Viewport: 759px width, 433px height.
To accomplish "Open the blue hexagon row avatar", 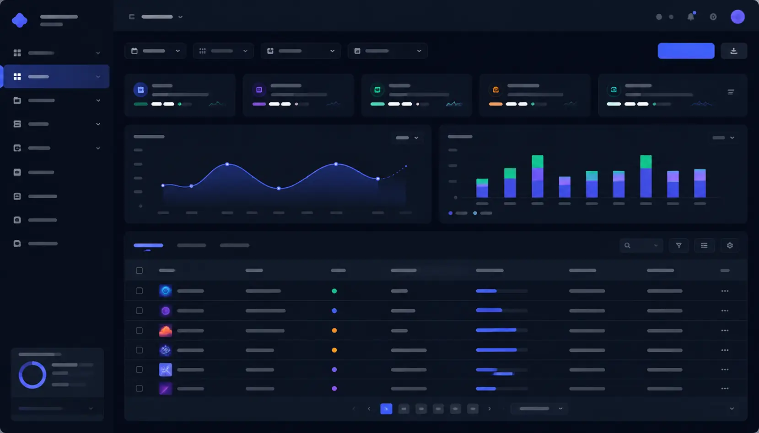I will pos(165,290).
